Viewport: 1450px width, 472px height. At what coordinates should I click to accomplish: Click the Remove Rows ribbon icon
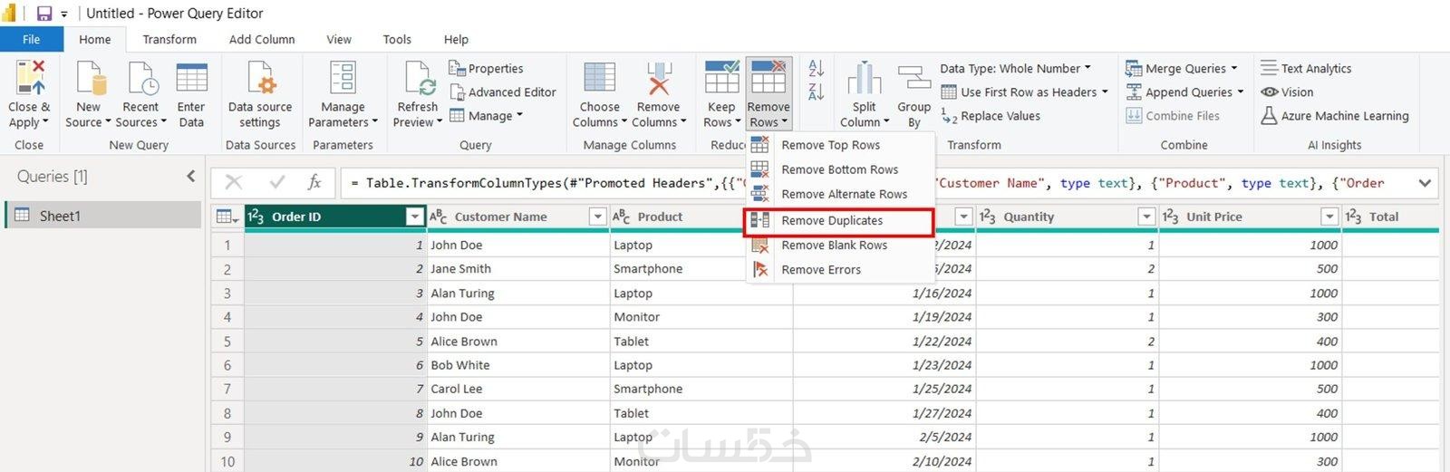coord(768,78)
